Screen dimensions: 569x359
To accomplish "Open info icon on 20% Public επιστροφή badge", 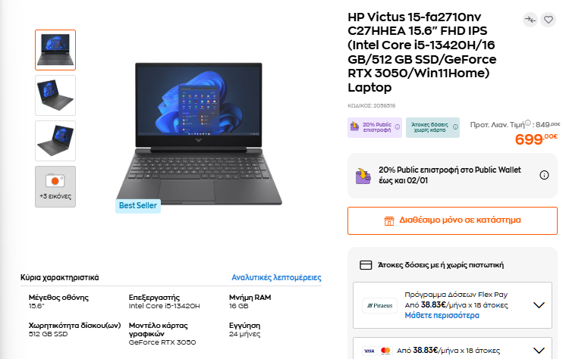I will pyautogui.click(x=398, y=127).
